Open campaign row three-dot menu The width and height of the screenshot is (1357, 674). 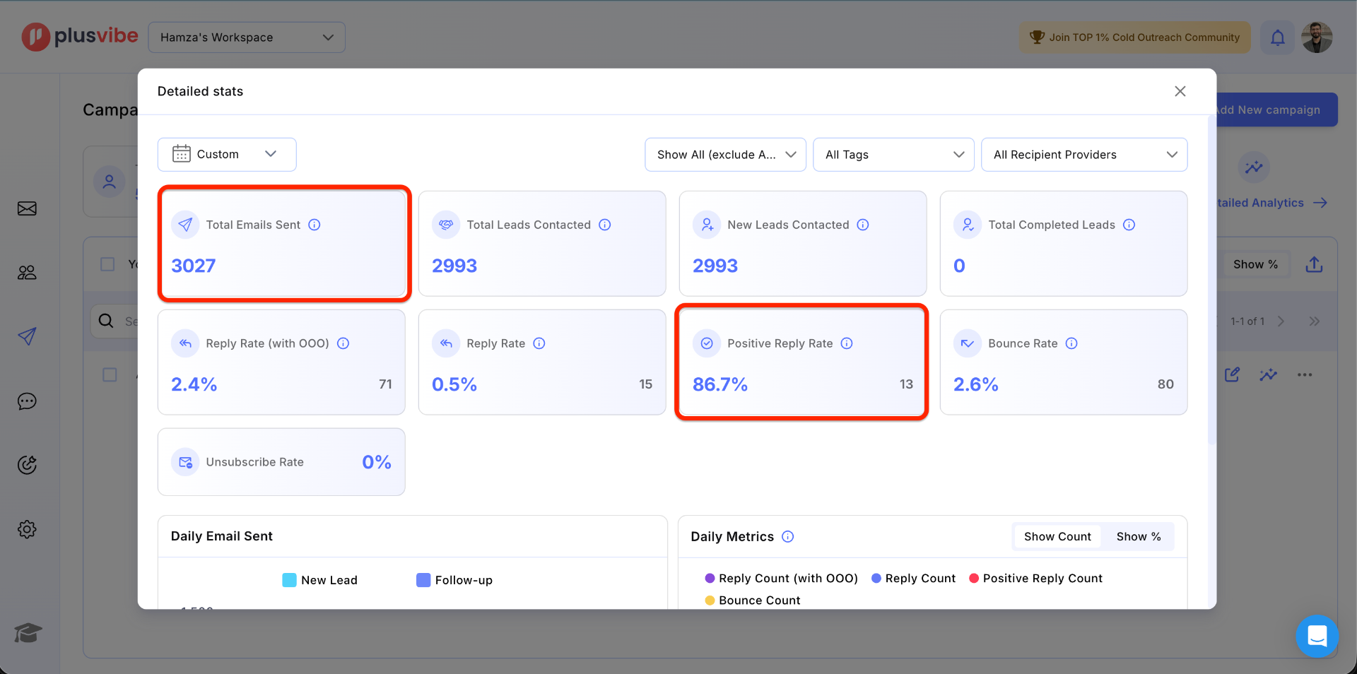tap(1305, 374)
